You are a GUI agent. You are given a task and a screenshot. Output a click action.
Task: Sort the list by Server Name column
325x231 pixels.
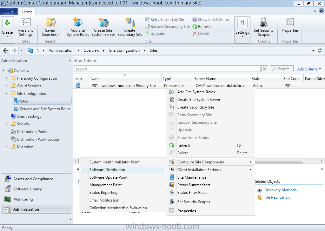[x=221, y=78]
